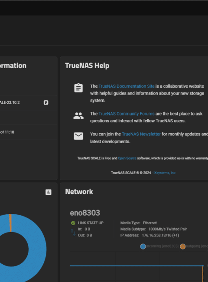Click the clipboard icon beside Documentation Site text
The width and height of the screenshot is (208, 282).
78,88
